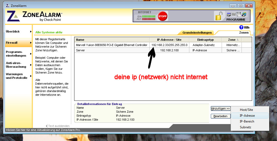
Task: Maximize the ZoneAlarm window
Action: tap(241, 6)
